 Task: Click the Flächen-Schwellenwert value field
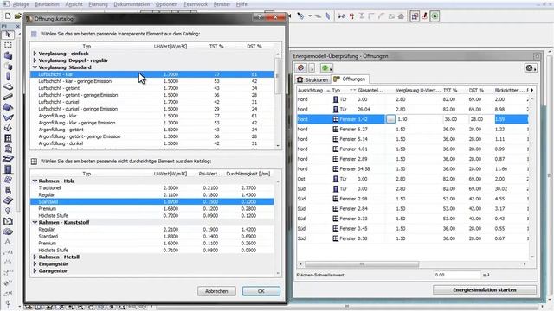click(x=457, y=275)
